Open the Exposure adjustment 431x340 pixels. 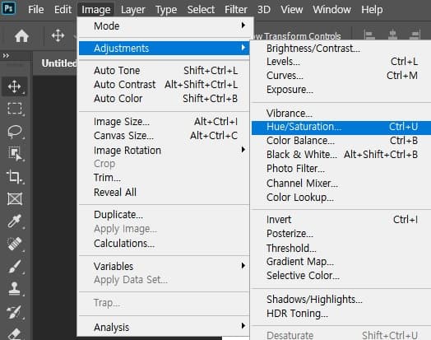341,90
